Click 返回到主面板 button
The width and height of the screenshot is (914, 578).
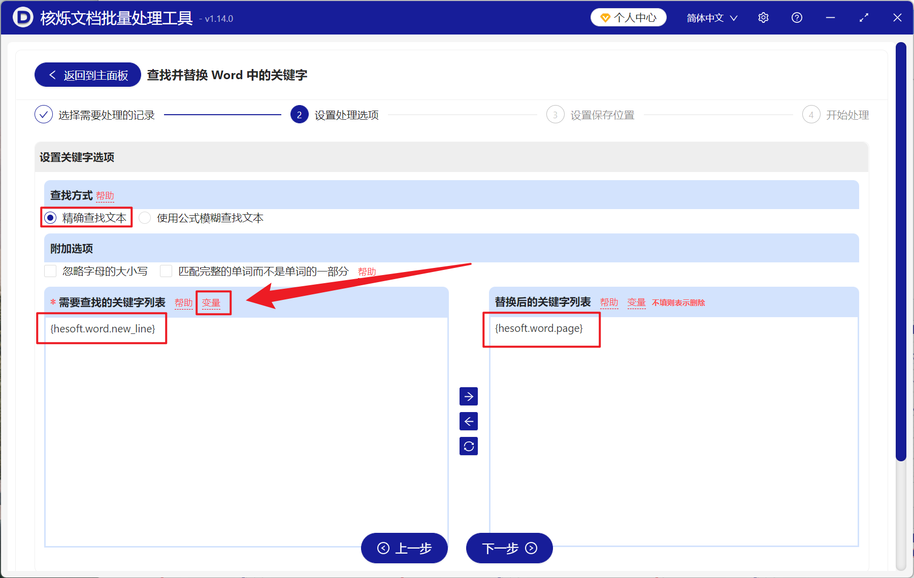click(x=87, y=75)
